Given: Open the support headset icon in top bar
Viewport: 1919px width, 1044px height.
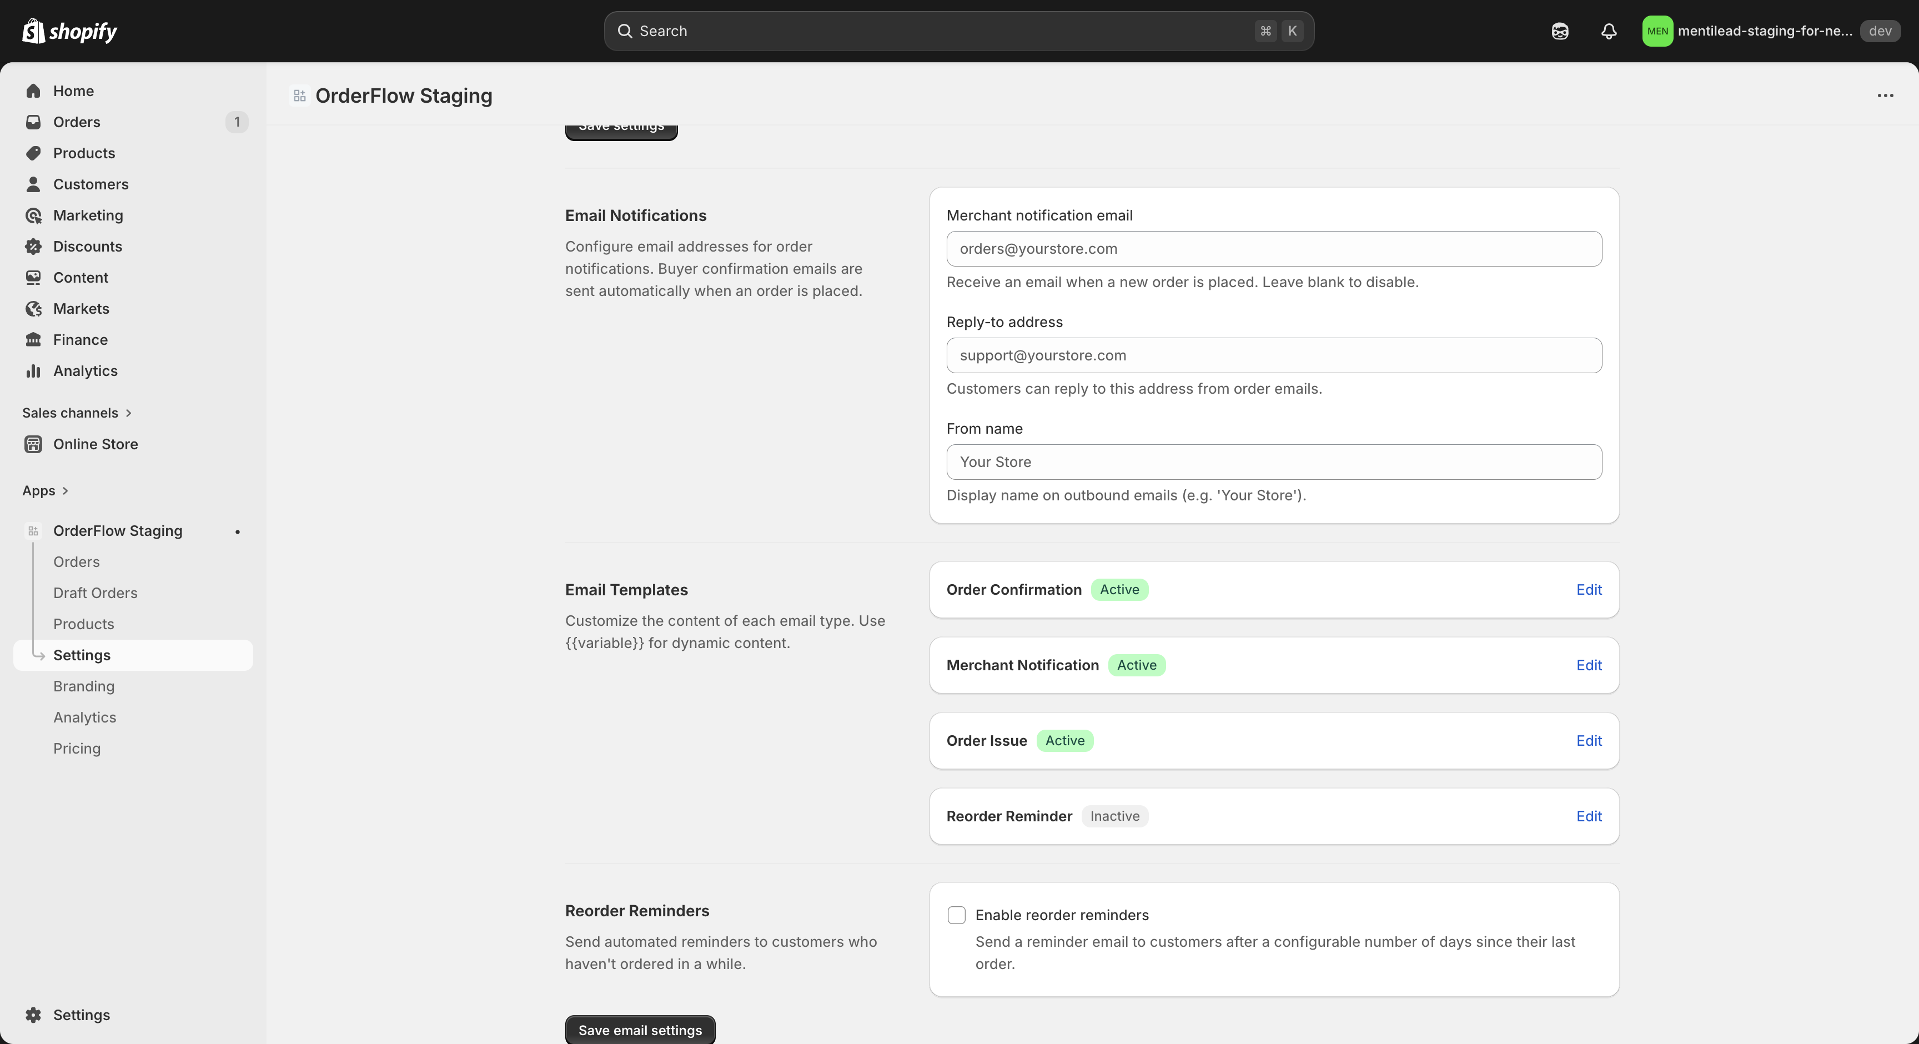Looking at the screenshot, I should click(1560, 31).
